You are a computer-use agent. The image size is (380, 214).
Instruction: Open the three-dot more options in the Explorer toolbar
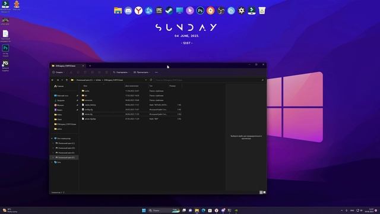pyautogui.click(x=156, y=73)
